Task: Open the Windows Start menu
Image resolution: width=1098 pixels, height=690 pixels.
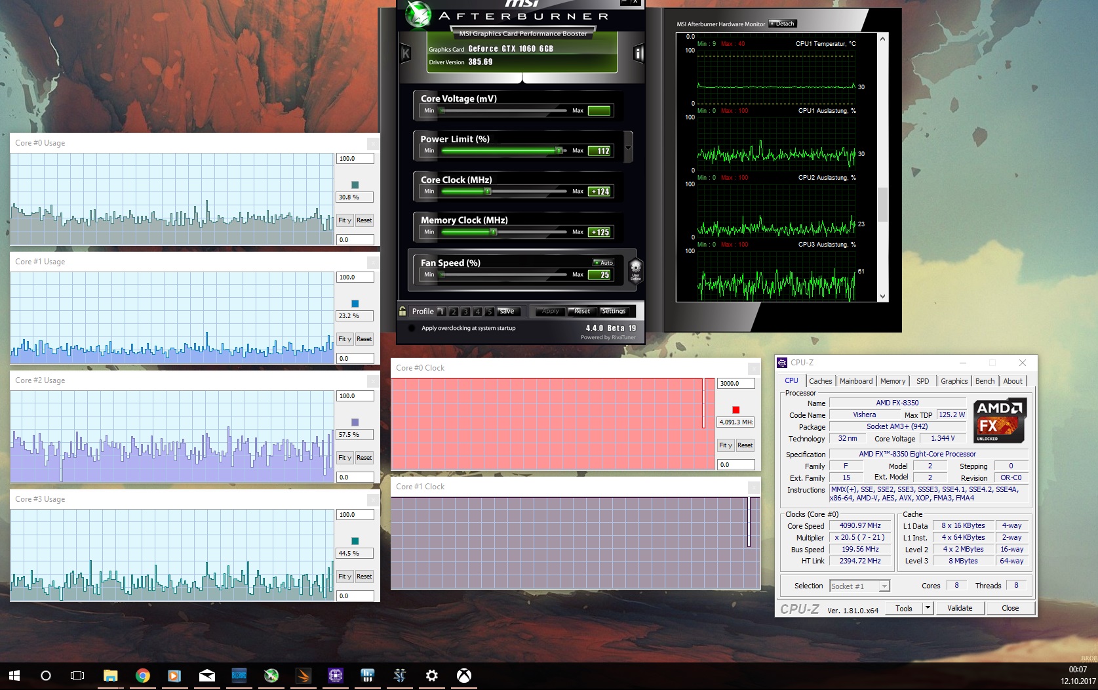Action: click(14, 676)
